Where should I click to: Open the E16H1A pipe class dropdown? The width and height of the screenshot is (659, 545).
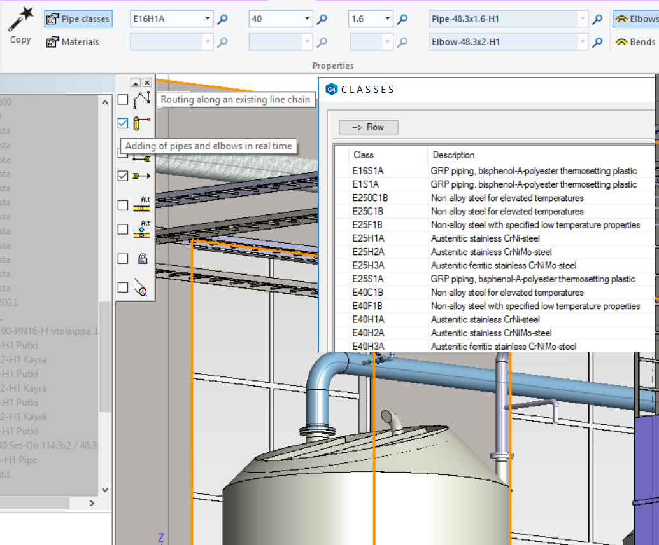click(208, 19)
